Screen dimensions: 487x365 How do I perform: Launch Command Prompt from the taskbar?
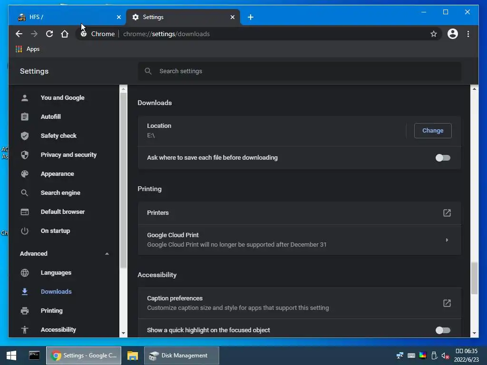(x=34, y=355)
